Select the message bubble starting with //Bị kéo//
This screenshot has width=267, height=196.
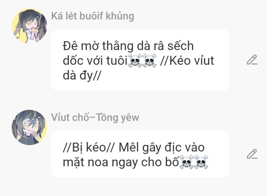140,154
